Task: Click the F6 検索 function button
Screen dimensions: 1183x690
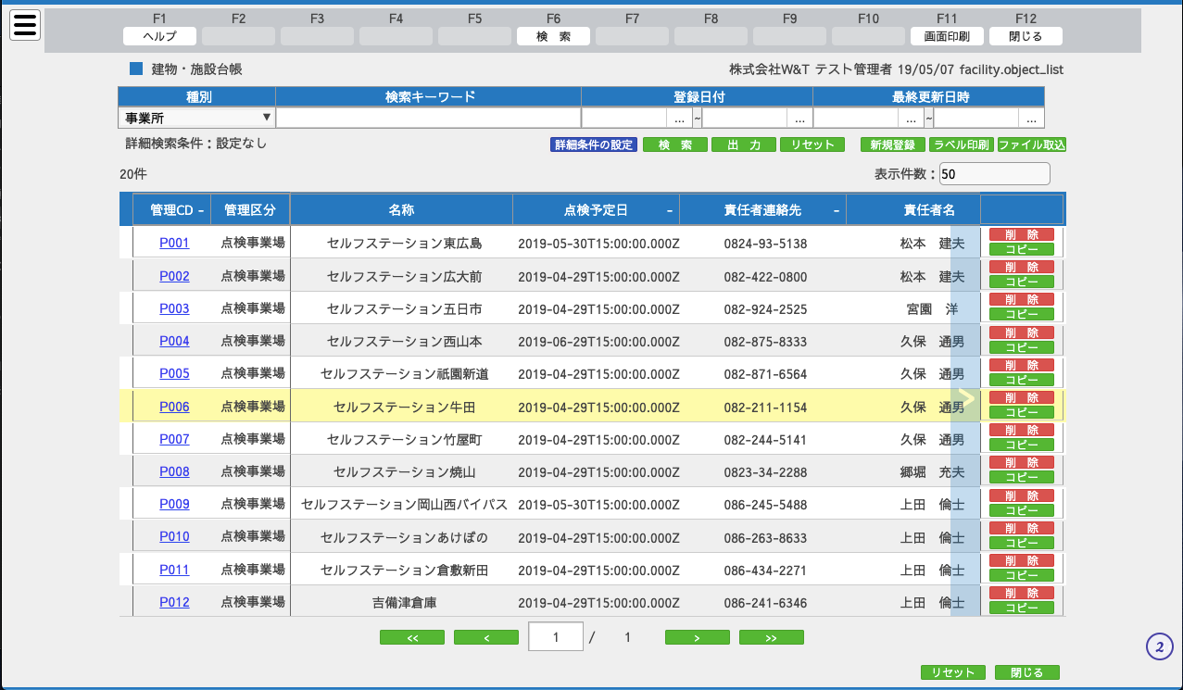Action: 553,36
